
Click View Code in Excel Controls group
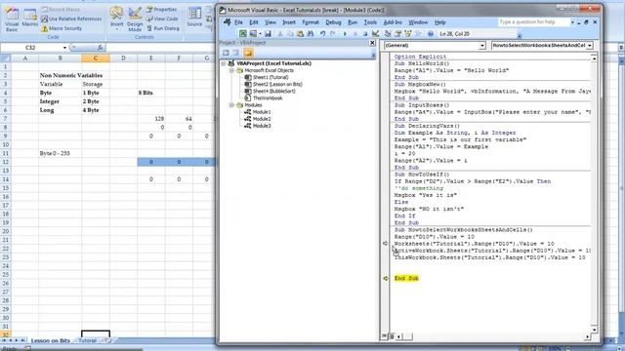162,19
